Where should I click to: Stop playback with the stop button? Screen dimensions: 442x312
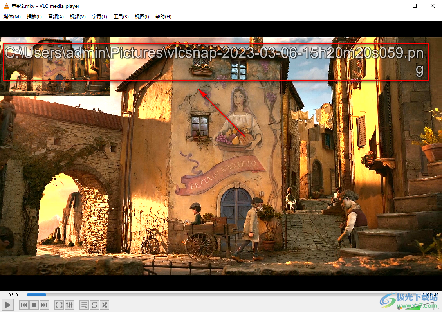click(34, 305)
